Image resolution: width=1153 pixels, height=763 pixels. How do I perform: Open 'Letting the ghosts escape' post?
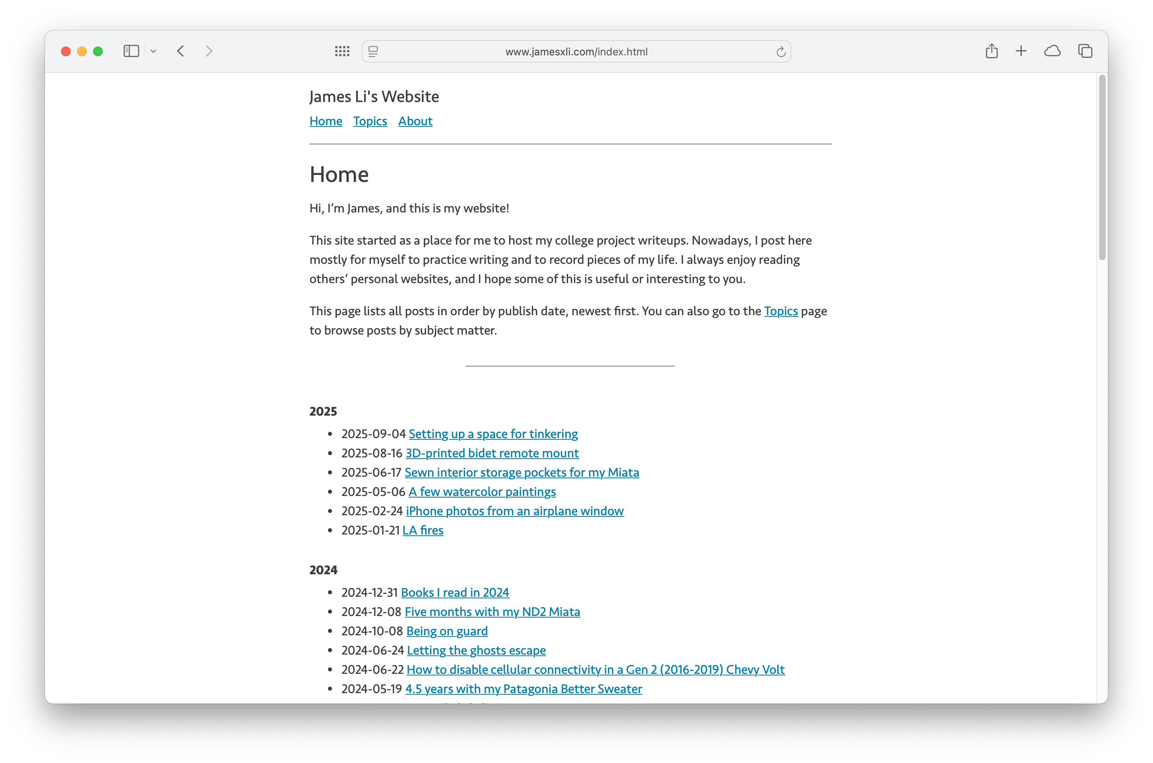(x=476, y=650)
